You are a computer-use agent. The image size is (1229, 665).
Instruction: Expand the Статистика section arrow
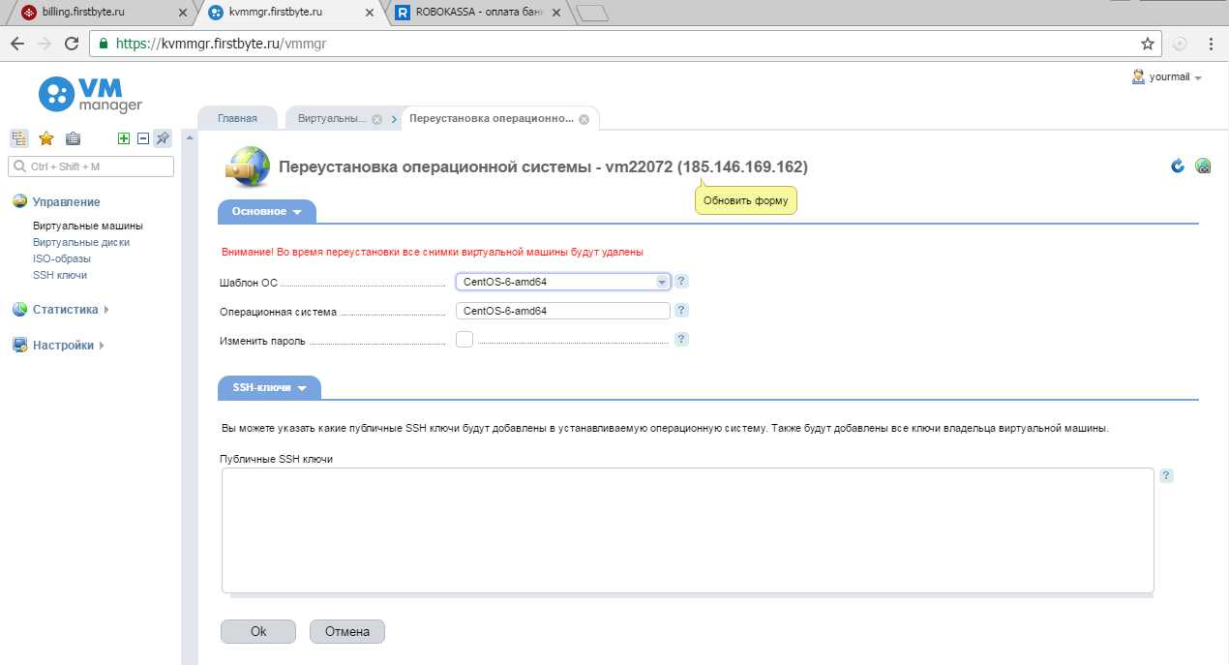105,310
